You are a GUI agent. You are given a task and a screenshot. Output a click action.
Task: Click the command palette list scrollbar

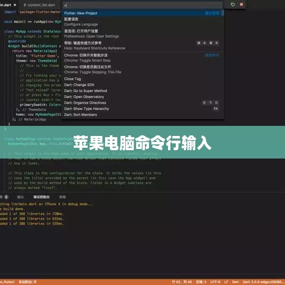click(223, 13)
